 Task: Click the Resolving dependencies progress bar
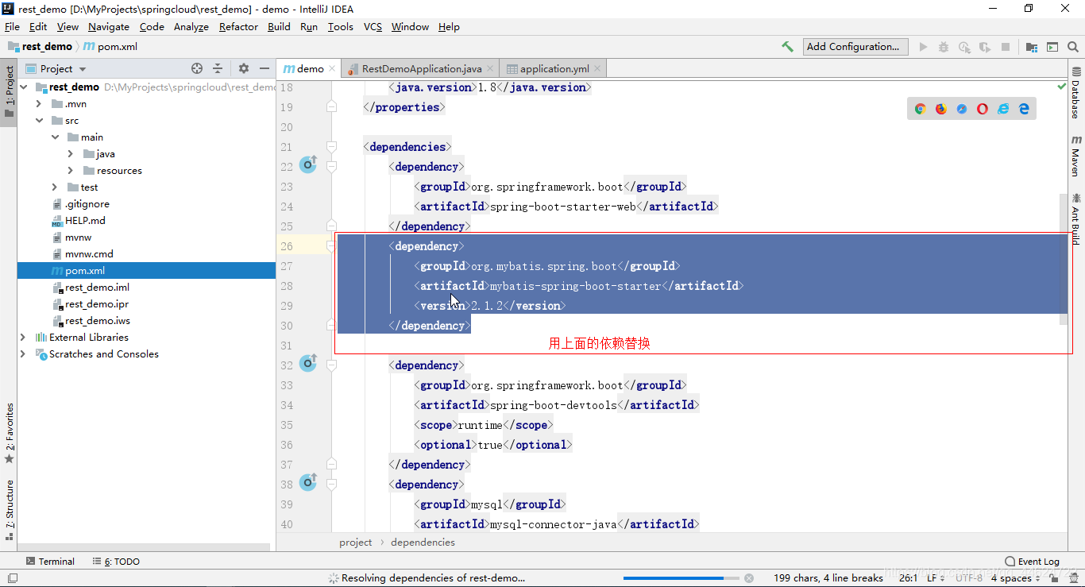[683, 577]
